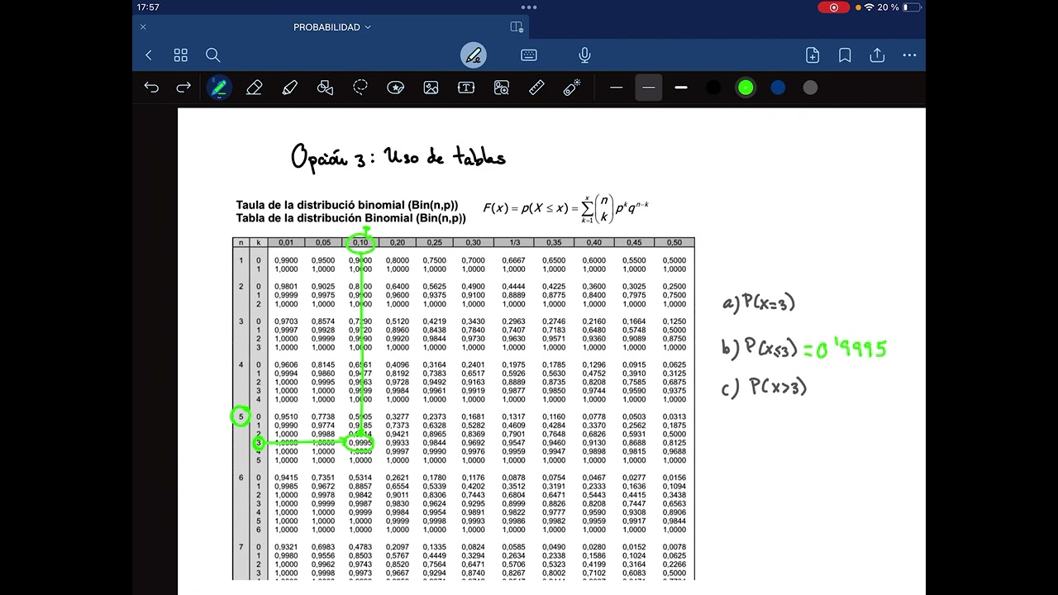Tap the binomial formula F(x) expression

tap(566, 208)
